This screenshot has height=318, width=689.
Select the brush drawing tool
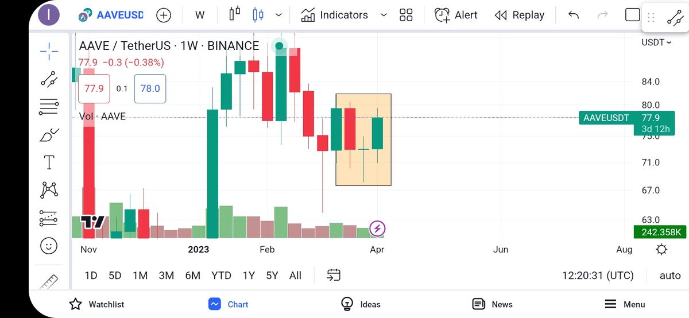click(49, 135)
